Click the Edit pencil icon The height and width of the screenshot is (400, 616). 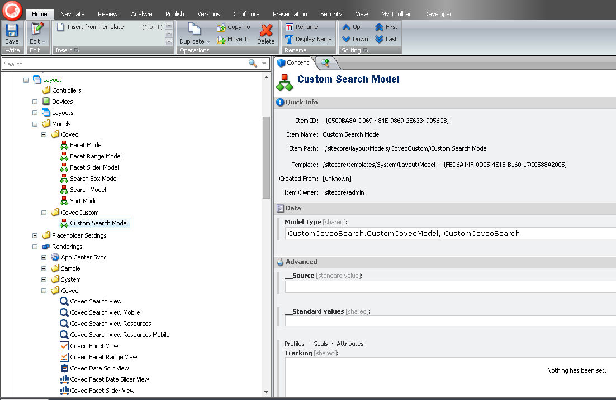point(37,29)
